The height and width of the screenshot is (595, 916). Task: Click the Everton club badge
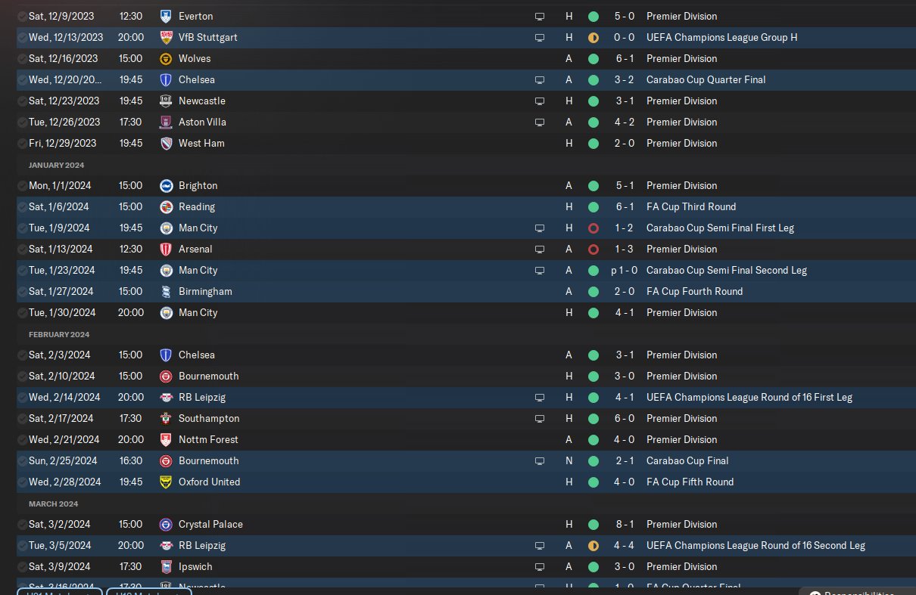pos(166,16)
